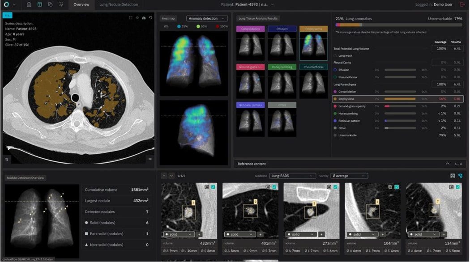Open the feedback chat icon near the nodule list

click(x=453, y=176)
